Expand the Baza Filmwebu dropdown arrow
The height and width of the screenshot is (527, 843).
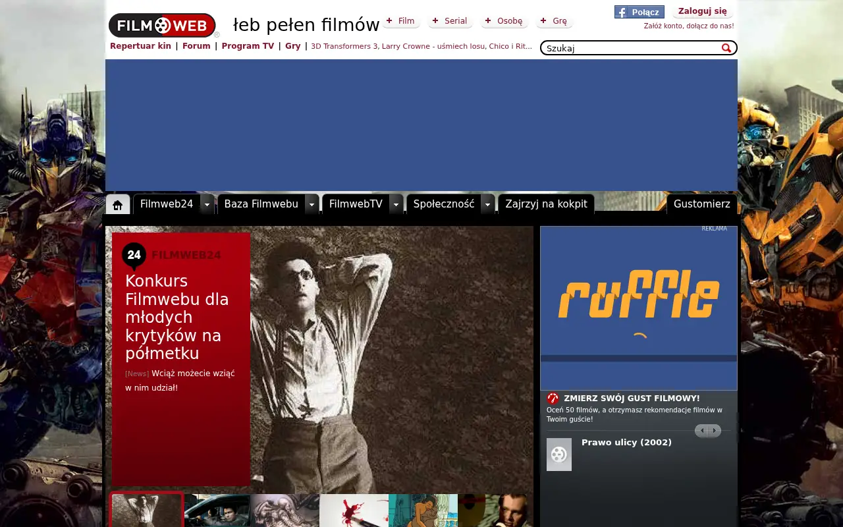tap(312, 204)
